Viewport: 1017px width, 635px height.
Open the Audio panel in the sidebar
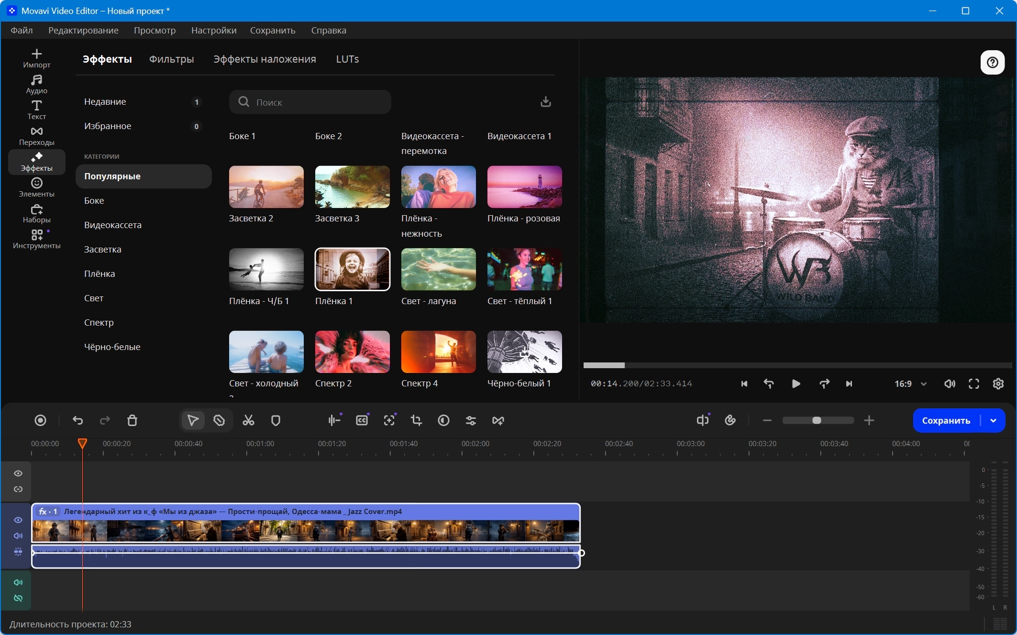(x=37, y=84)
